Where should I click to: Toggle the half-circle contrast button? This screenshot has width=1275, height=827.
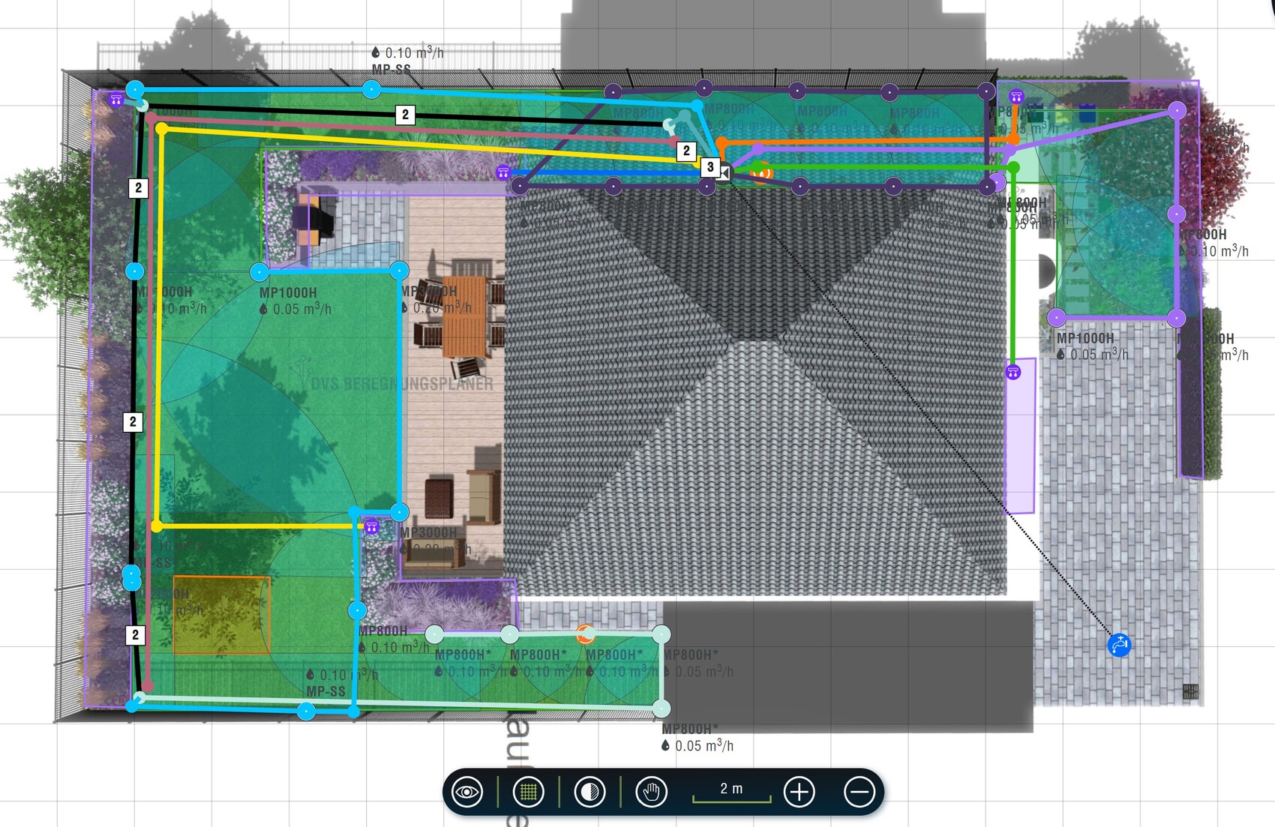click(590, 792)
